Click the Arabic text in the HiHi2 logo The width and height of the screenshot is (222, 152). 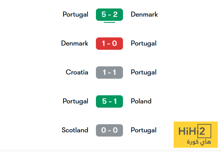pos(199,142)
